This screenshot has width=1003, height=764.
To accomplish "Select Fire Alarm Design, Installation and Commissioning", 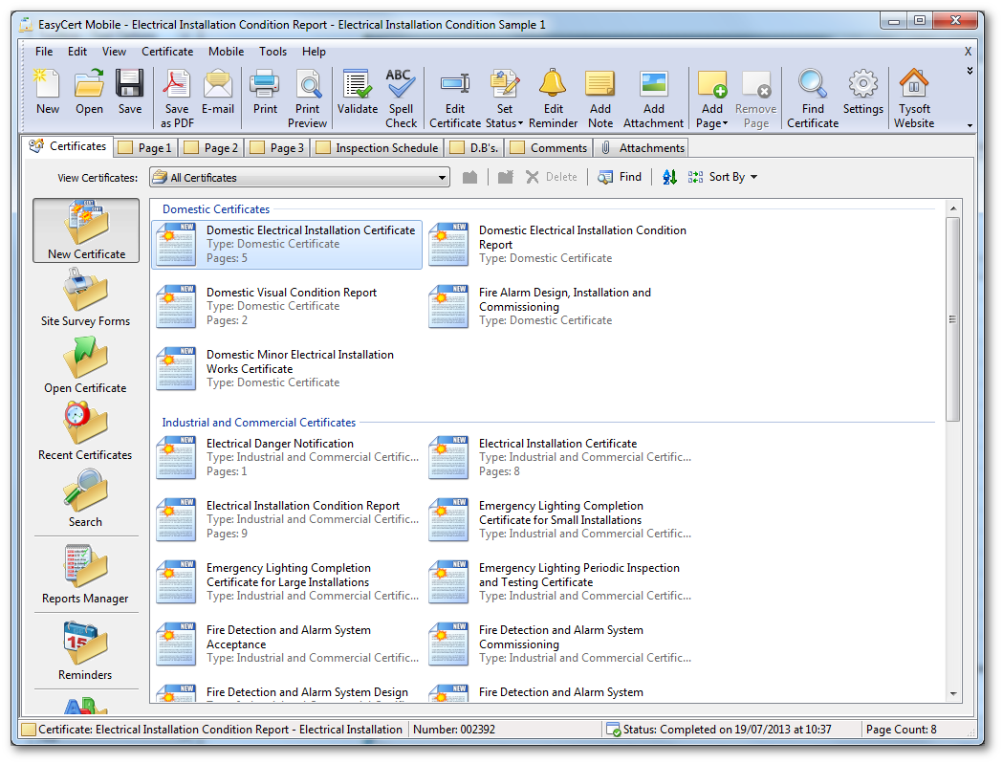I will (559, 307).
